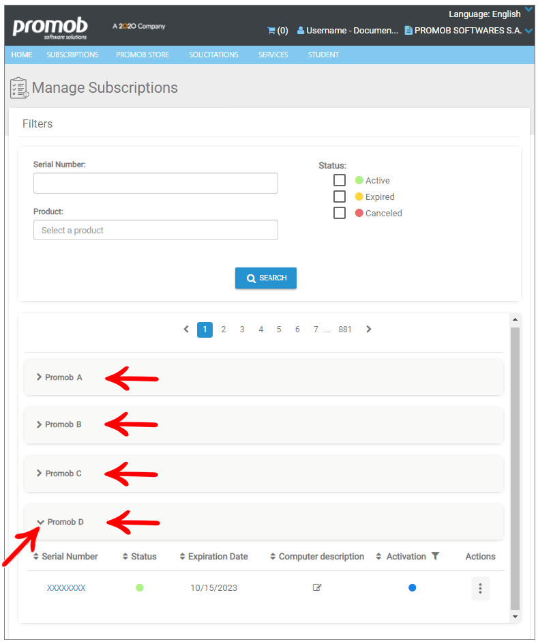538x642 pixels.
Task: Go to page 4
Action: pos(260,330)
